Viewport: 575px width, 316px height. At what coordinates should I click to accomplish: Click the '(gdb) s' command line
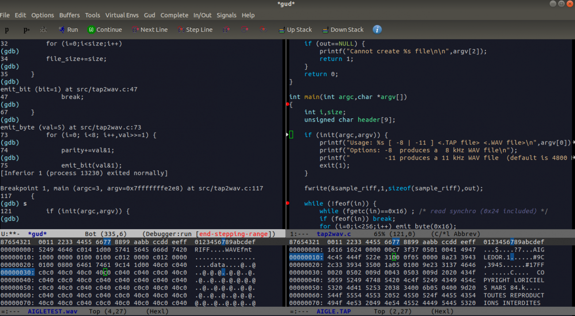click(14, 203)
